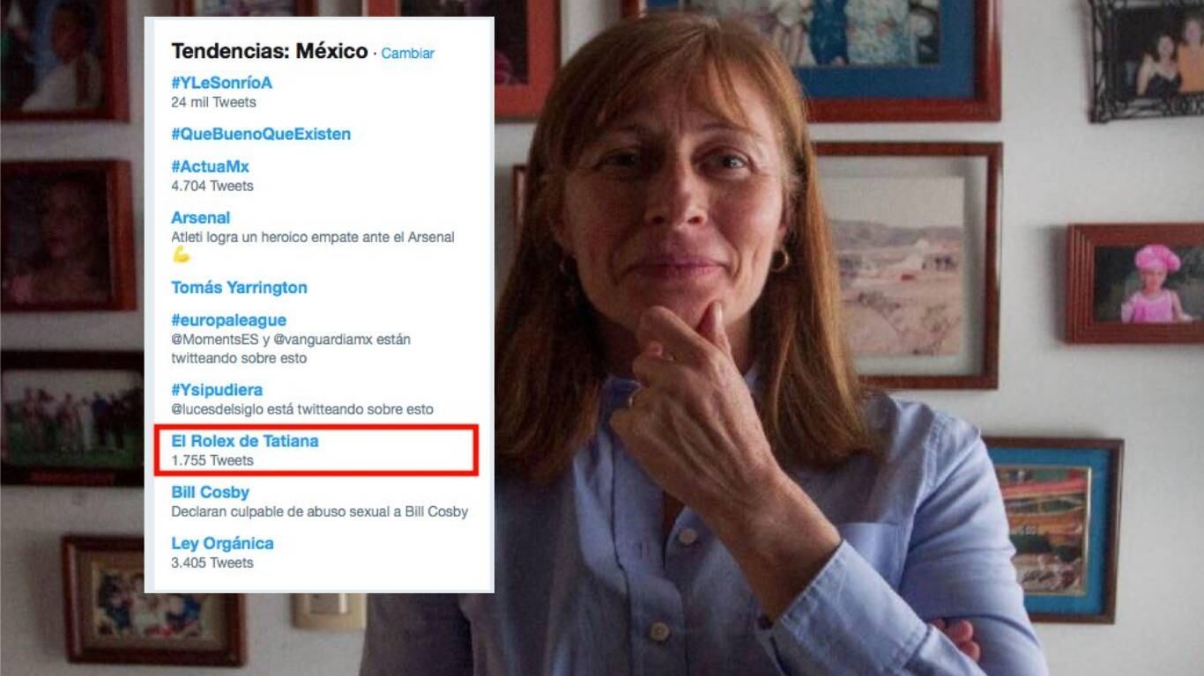Click the pink chef hat child photo frame

1134,283
